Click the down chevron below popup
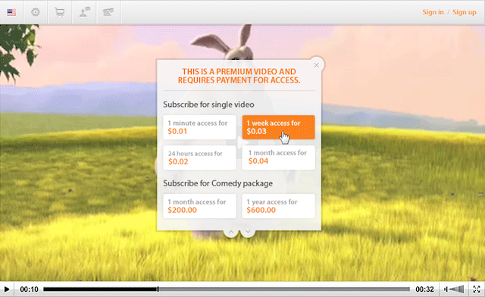This screenshot has width=485, height=297. [248, 233]
